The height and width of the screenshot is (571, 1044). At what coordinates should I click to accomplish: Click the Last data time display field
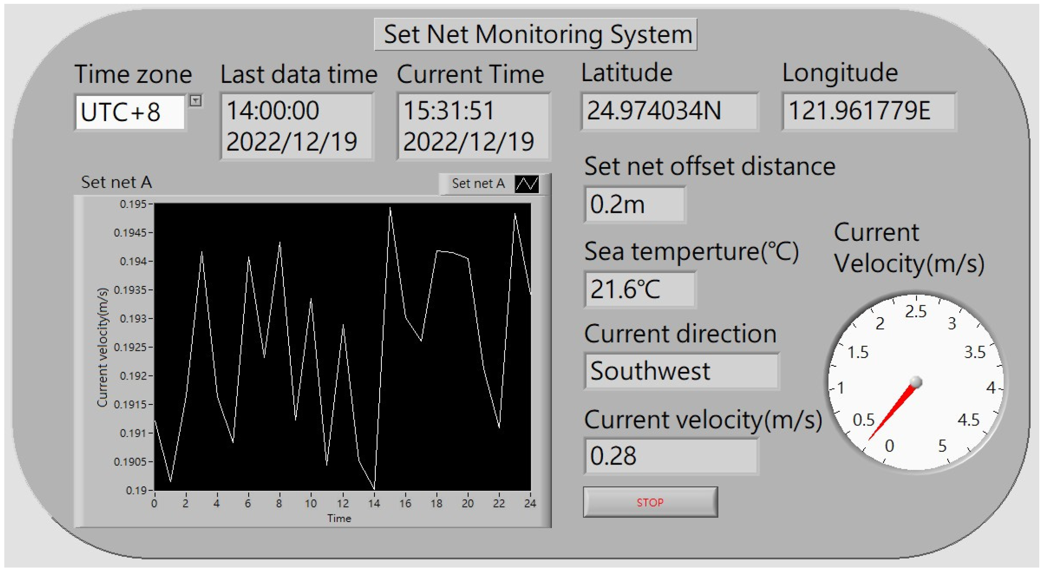coord(296,124)
